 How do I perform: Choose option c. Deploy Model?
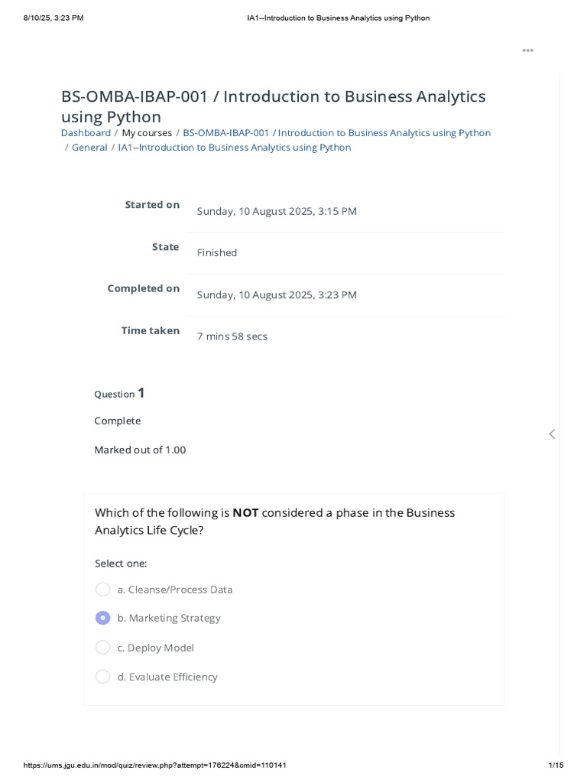103,648
